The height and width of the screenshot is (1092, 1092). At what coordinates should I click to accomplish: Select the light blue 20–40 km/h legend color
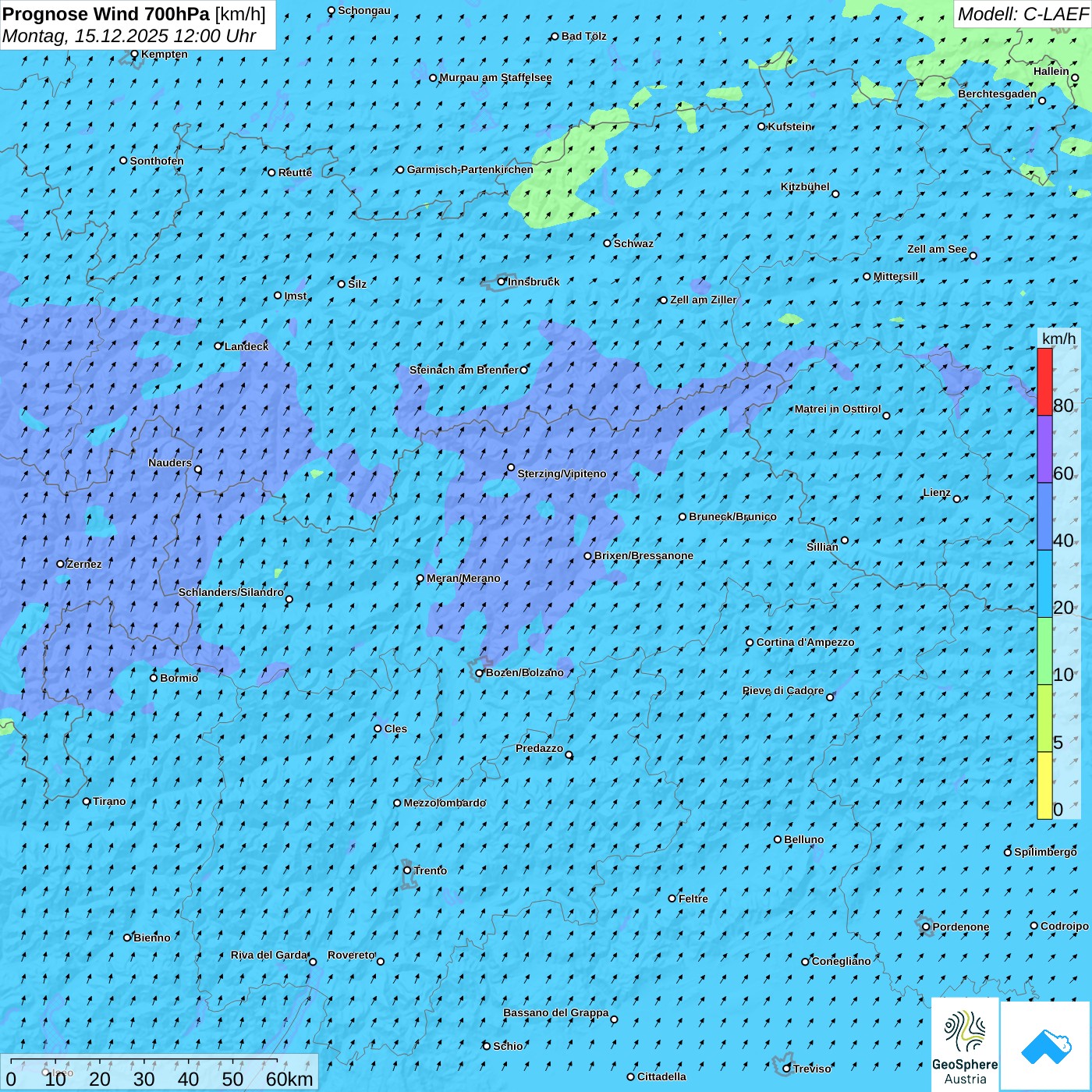[1044, 583]
